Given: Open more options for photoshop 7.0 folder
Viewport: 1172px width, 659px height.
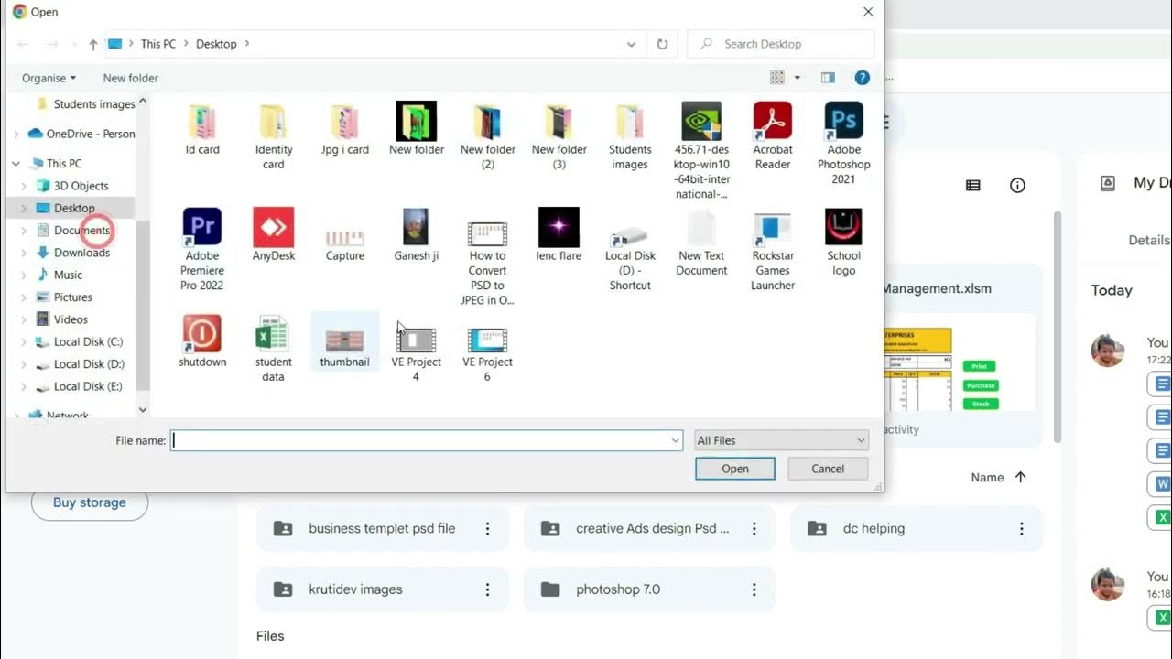Looking at the screenshot, I should (754, 589).
